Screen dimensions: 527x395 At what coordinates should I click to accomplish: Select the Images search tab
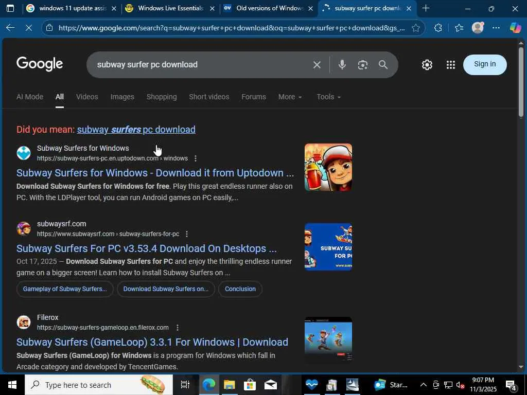pyautogui.click(x=122, y=97)
